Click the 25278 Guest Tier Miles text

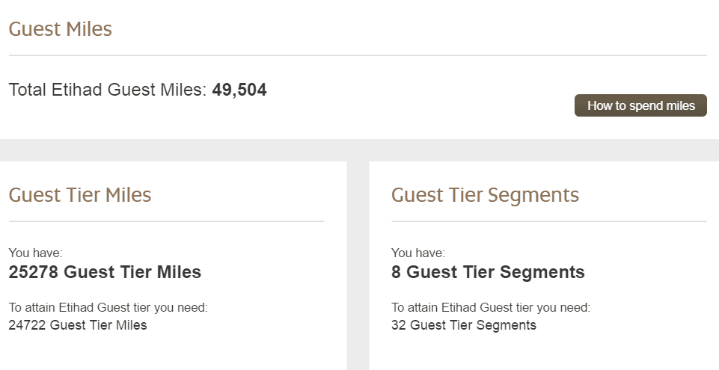(105, 272)
